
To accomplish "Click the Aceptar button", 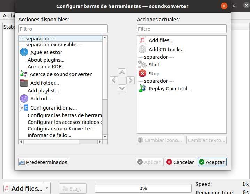I will coord(212,162).
